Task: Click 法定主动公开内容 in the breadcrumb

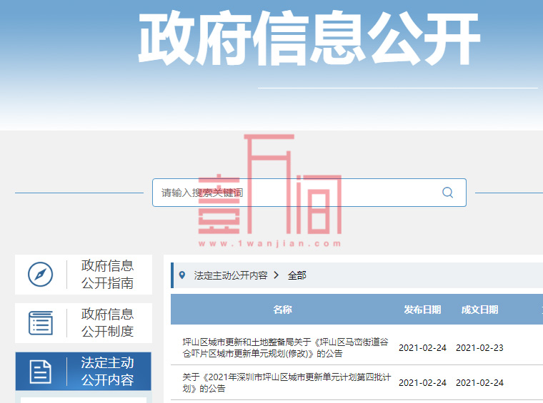Action: click(x=231, y=275)
